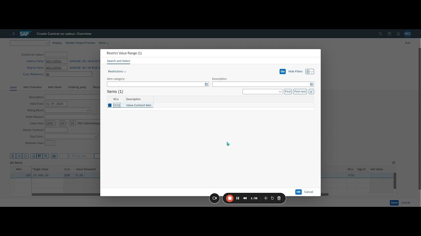421x236 pixels.
Task: Click print icon next to Find next
Action: pos(311,91)
